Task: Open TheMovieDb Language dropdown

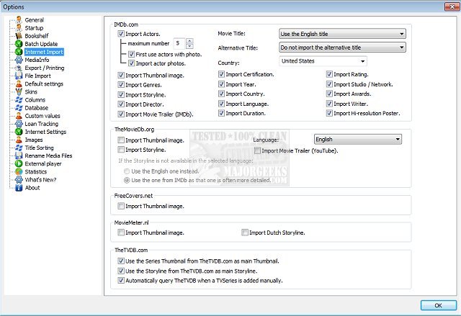Action: coord(358,139)
